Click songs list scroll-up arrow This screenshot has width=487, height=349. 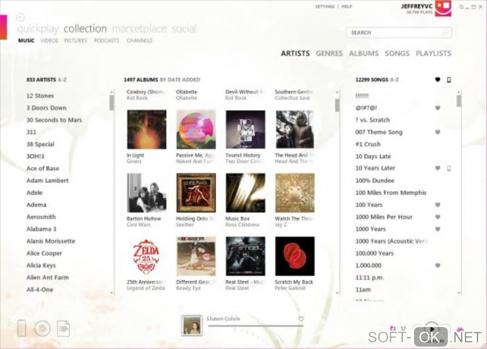click(x=459, y=92)
